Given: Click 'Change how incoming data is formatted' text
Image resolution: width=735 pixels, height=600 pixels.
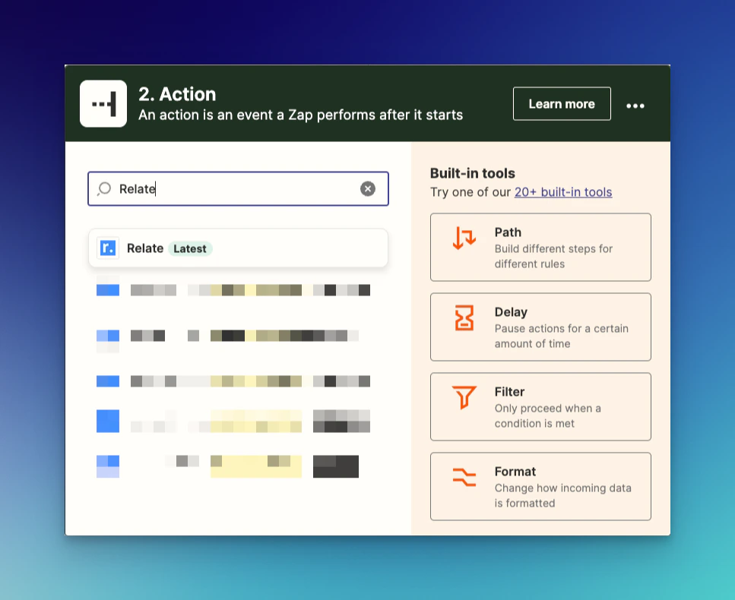Looking at the screenshot, I should pyautogui.click(x=563, y=495).
